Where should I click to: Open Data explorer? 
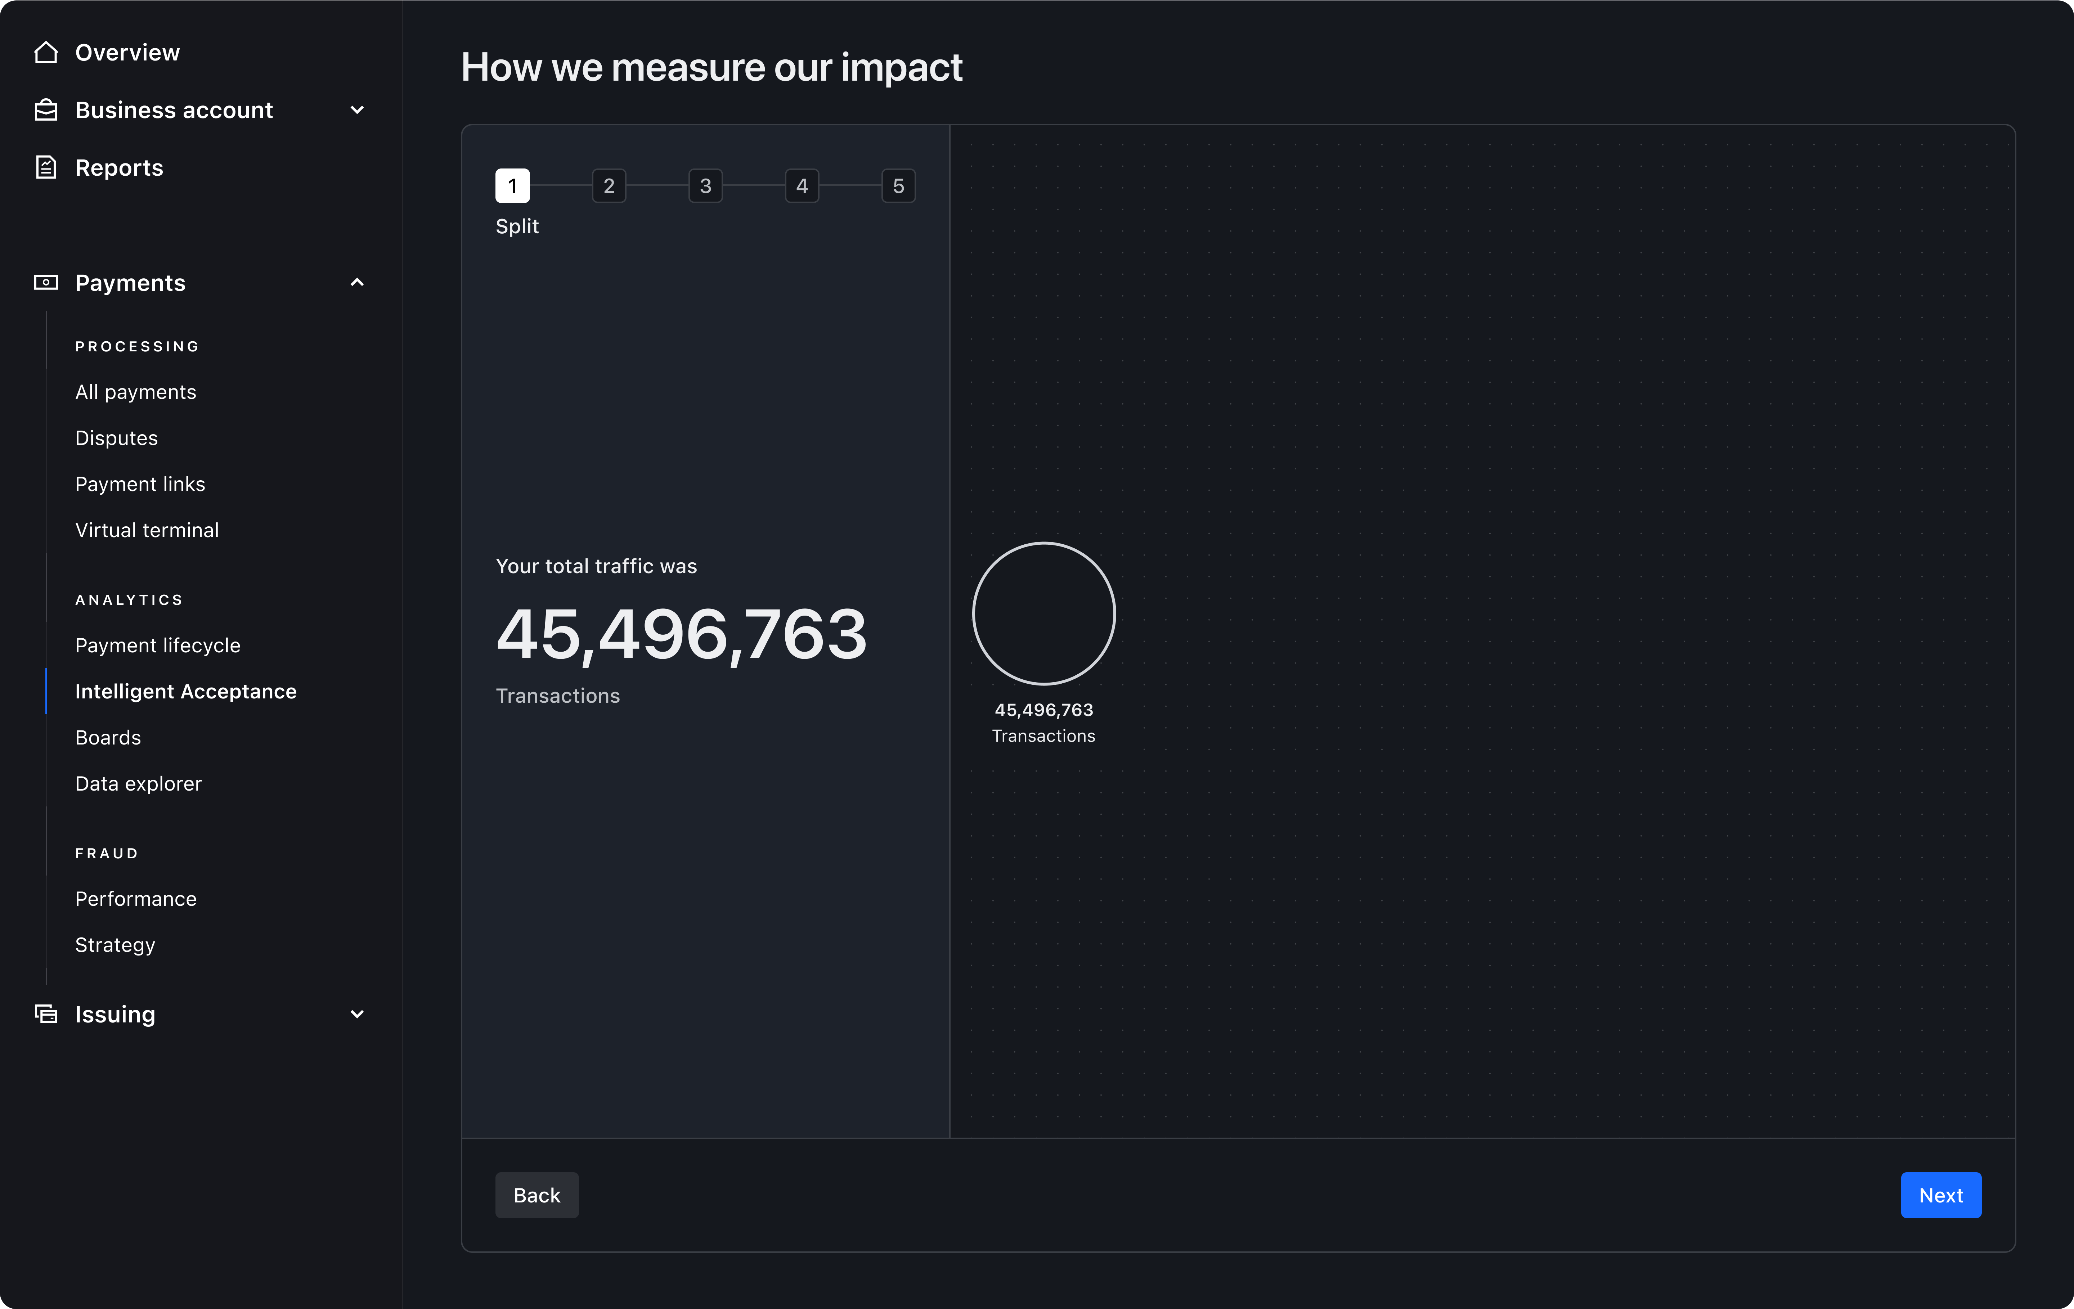[x=138, y=784]
